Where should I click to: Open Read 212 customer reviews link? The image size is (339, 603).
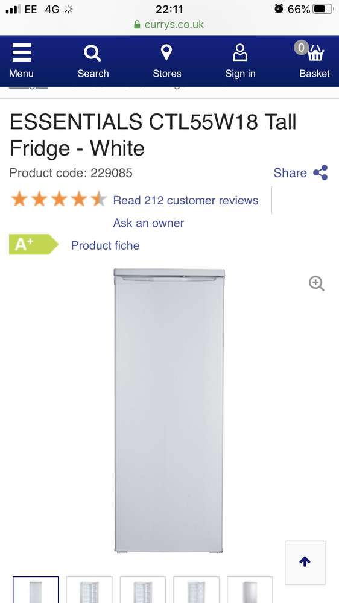coord(185,200)
